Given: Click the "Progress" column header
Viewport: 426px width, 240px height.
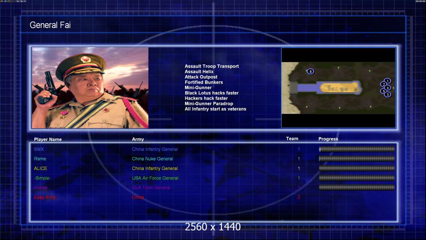Looking at the screenshot, I should (x=328, y=139).
